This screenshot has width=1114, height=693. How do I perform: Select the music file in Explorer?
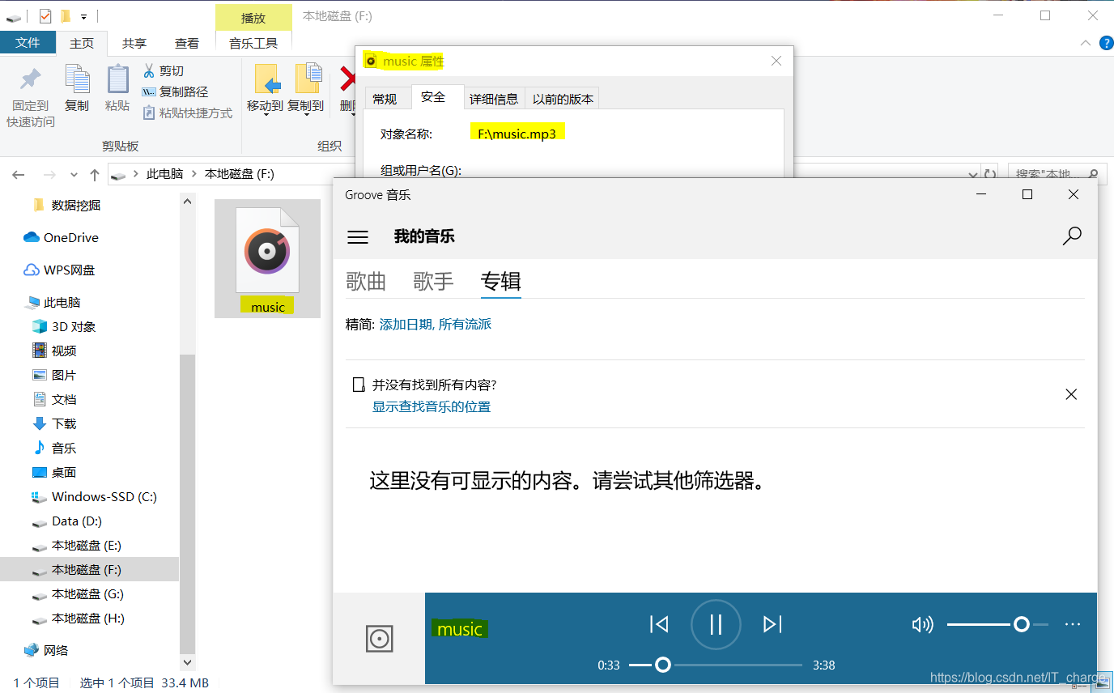pos(267,258)
